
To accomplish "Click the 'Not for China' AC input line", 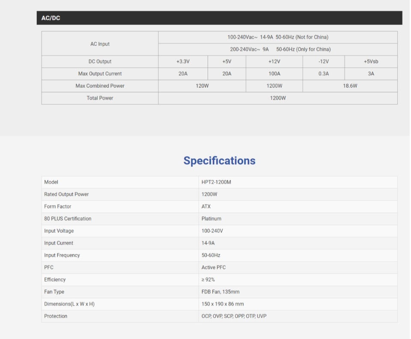I will click(277, 37).
